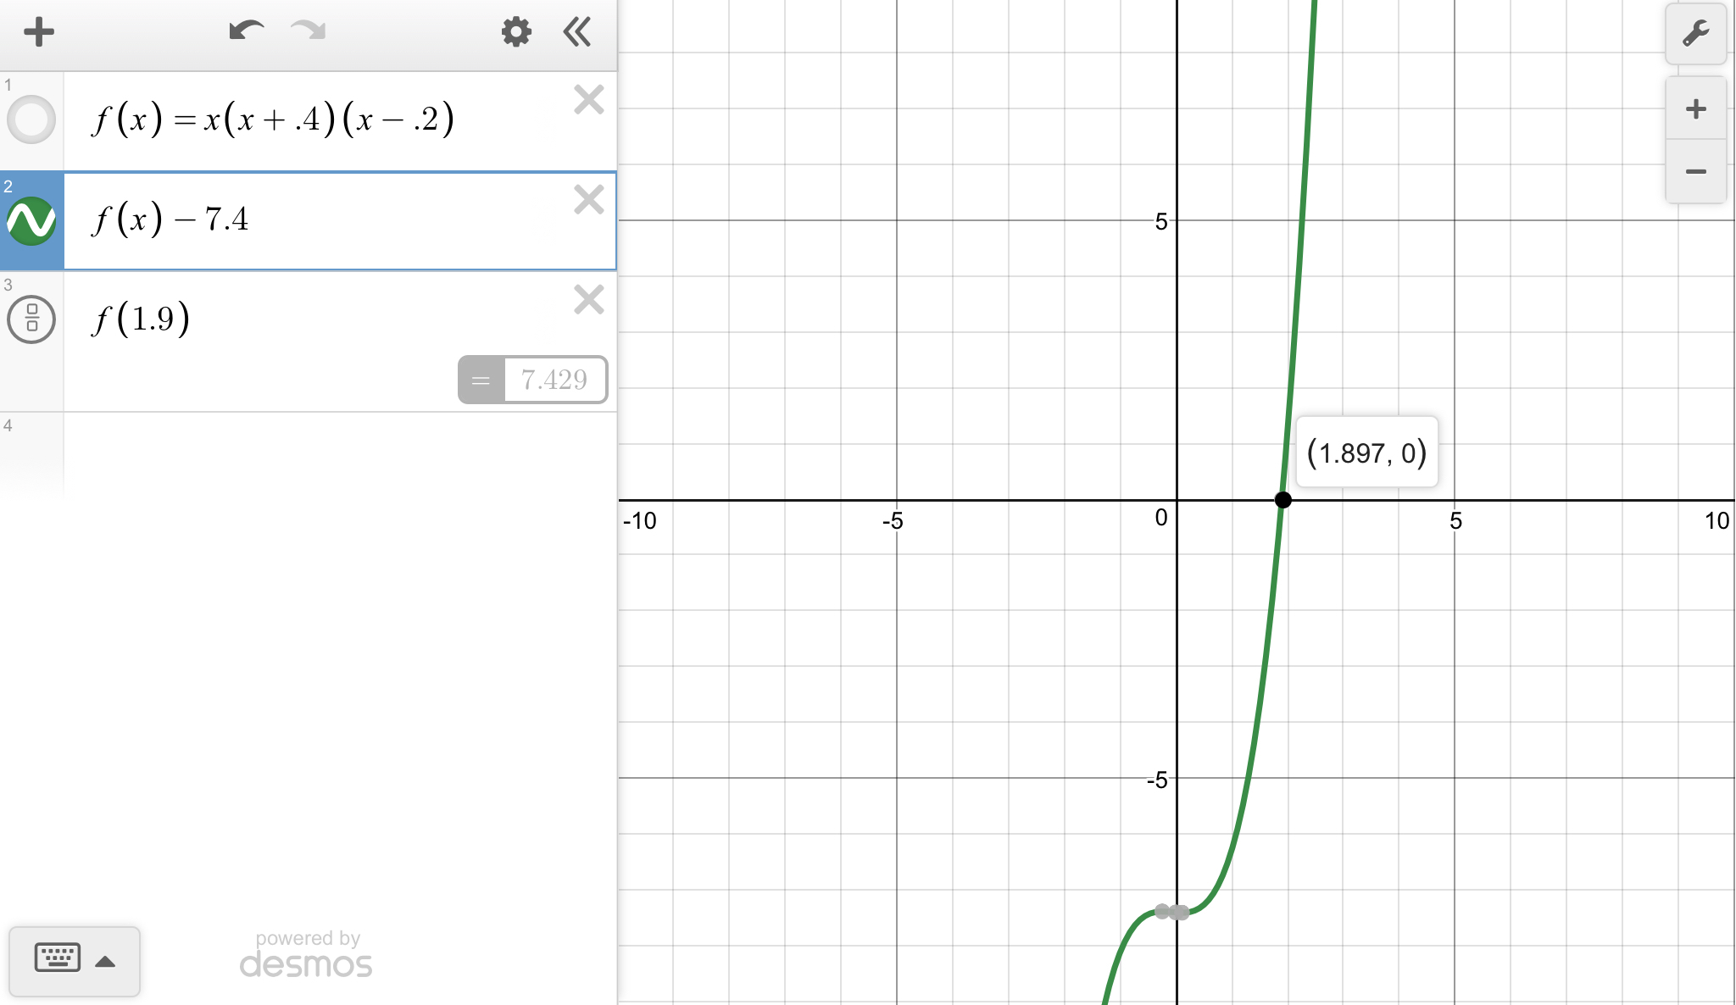Click the redo arrow

click(309, 31)
